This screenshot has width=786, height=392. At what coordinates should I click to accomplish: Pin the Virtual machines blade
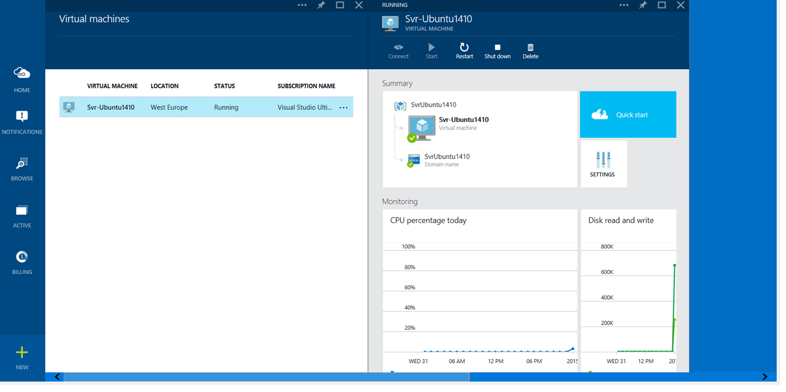tap(321, 5)
